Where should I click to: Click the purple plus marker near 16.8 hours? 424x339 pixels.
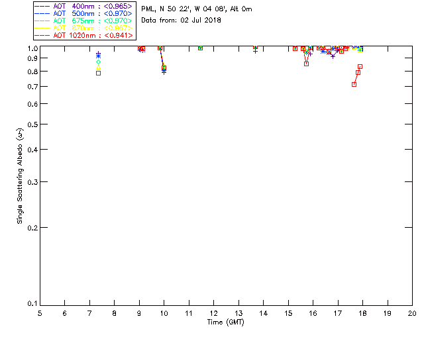[333, 56]
